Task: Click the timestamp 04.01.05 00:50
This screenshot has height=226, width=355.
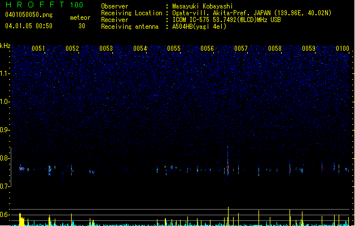Action: pos(29,26)
